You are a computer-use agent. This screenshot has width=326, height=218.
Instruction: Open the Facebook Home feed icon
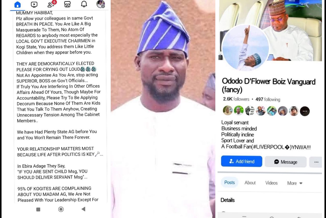pyautogui.click(x=17, y=4)
